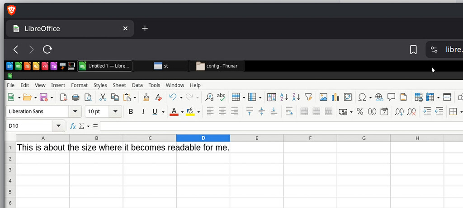
Task: Expand the Name Box dropdown showing D10
Action: pyautogui.click(x=59, y=126)
